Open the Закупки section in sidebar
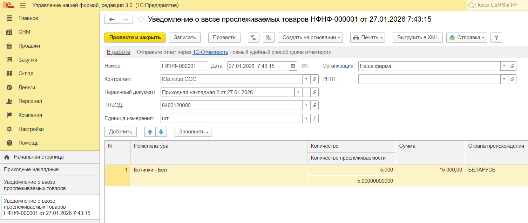 point(28,60)
